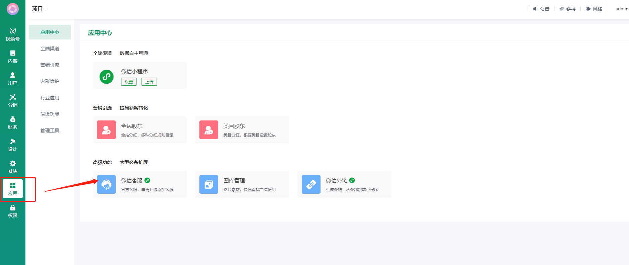Open the 权限 lock section
The image size is (629, 265).
point(13,211)
